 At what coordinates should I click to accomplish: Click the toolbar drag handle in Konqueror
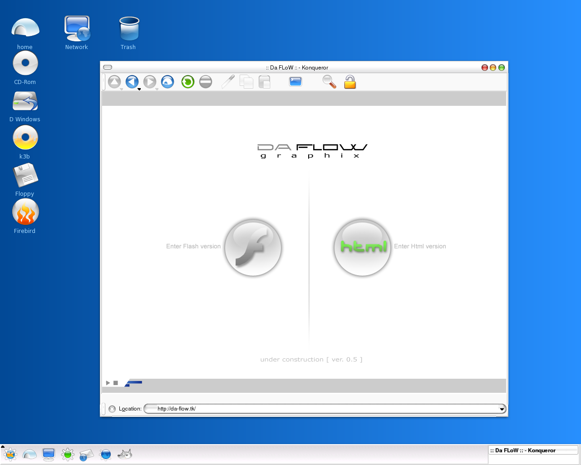point(103,82)
